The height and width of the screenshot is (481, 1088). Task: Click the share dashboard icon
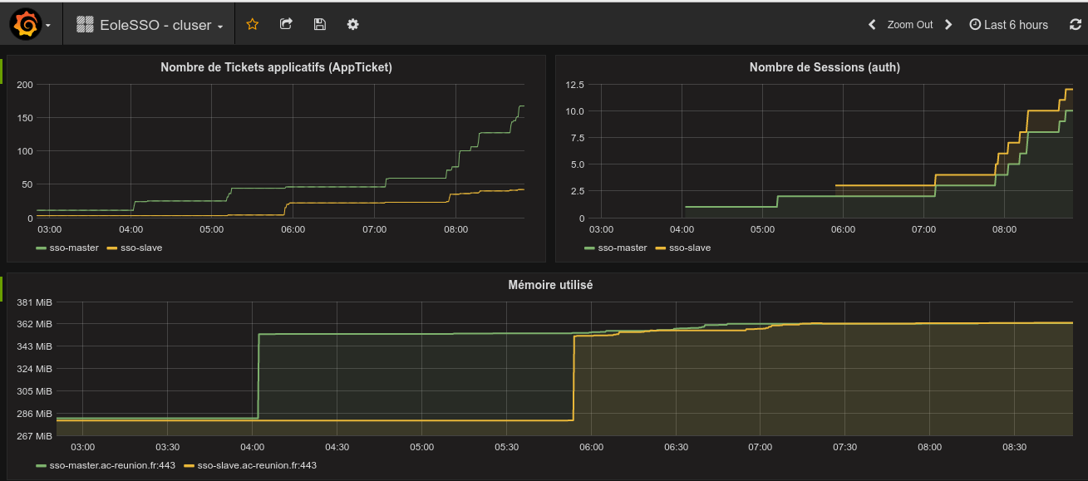(x=286, y=25)
